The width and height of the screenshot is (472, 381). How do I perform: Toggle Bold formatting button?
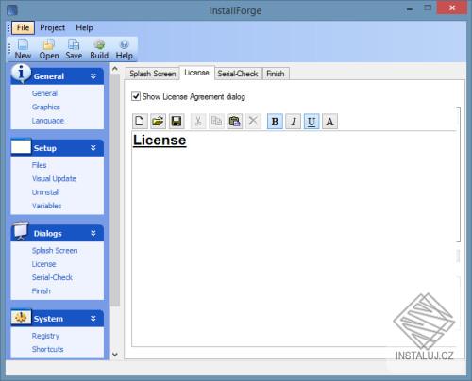(x=275, y=122)
